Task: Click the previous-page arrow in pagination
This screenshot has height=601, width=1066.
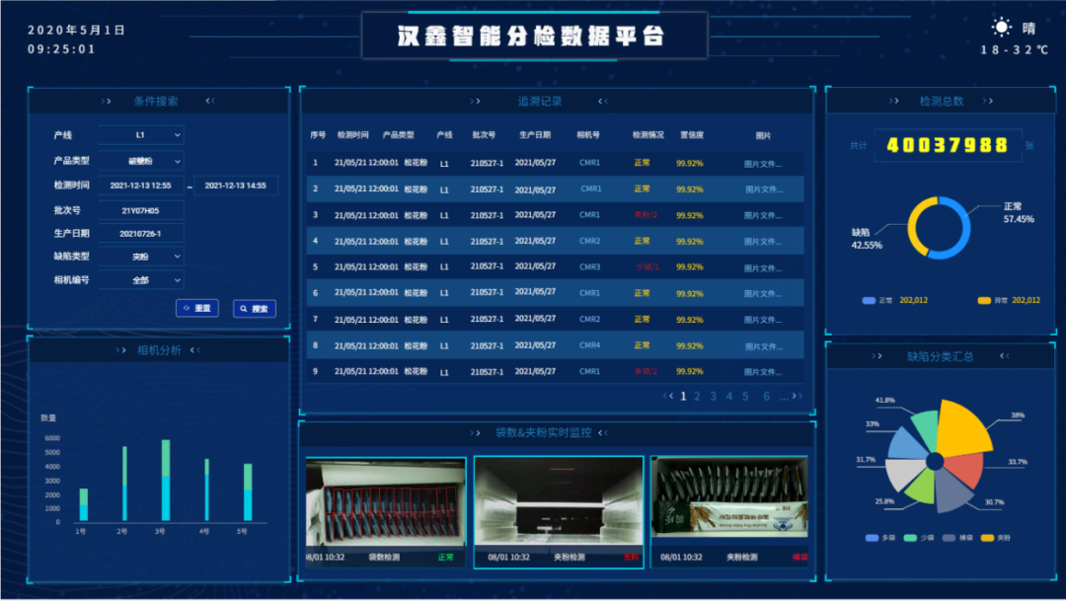Action: point(671,396)
